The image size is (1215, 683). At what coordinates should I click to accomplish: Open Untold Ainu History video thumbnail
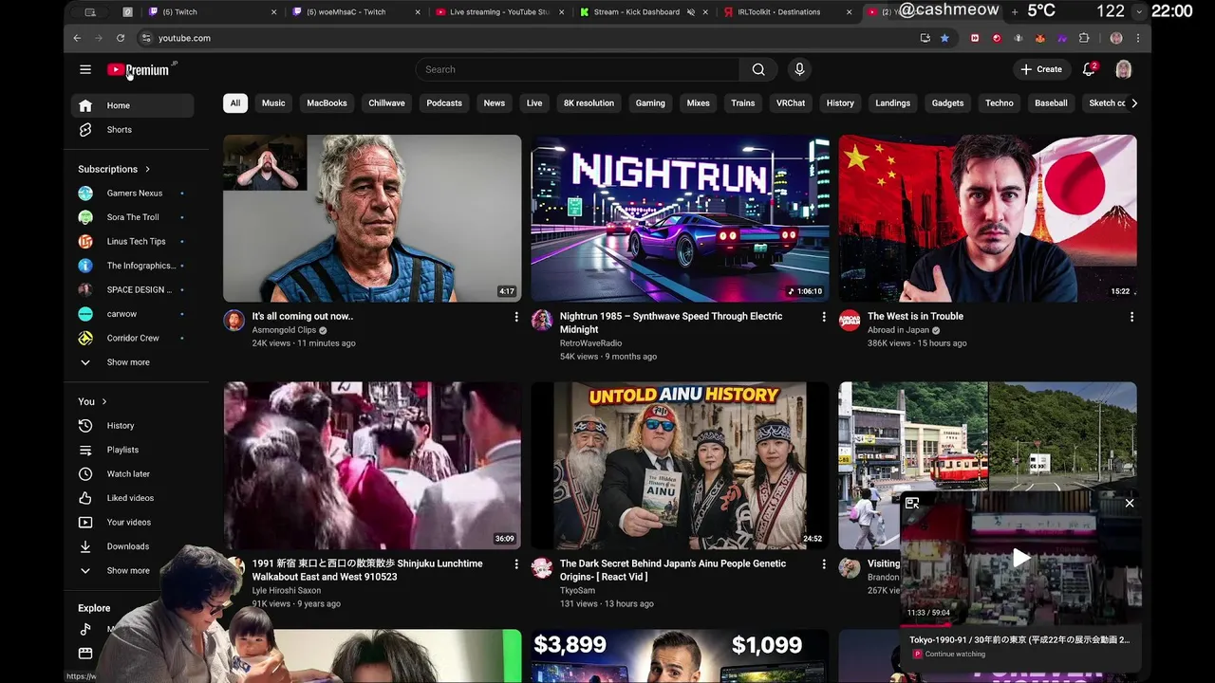(680, 466)
